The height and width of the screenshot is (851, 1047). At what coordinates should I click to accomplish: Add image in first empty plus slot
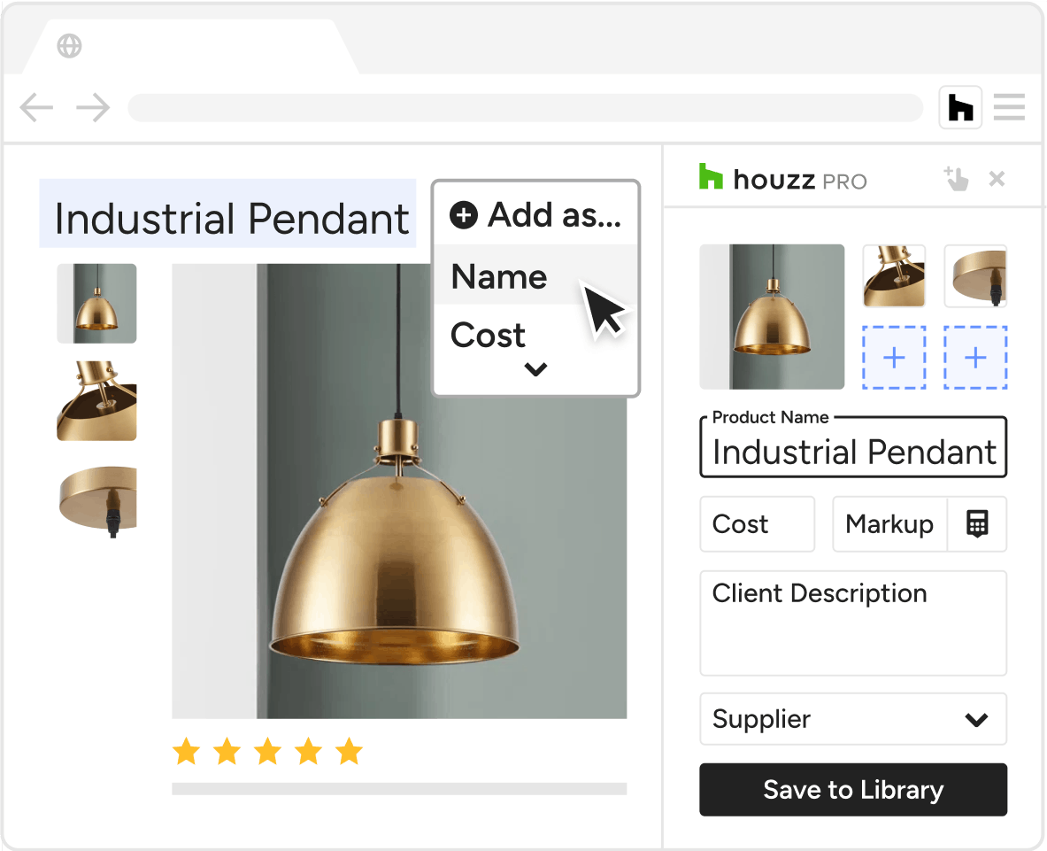click(894, 358)
